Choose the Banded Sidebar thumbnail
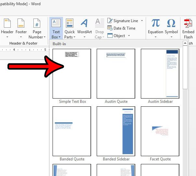Screen dimensions: 196x176 click(x=116, y=131)
